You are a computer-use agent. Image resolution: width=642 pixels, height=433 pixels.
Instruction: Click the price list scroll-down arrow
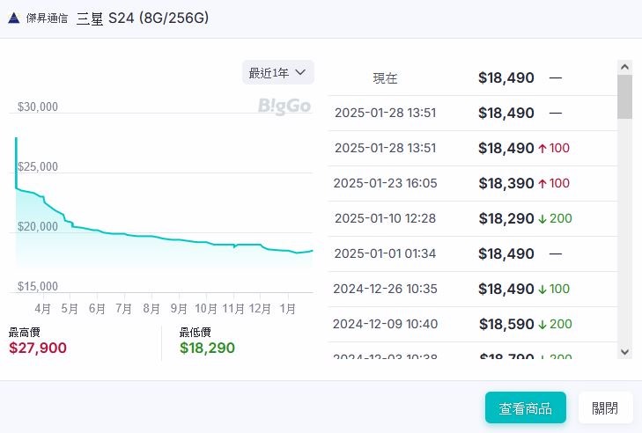624,351
